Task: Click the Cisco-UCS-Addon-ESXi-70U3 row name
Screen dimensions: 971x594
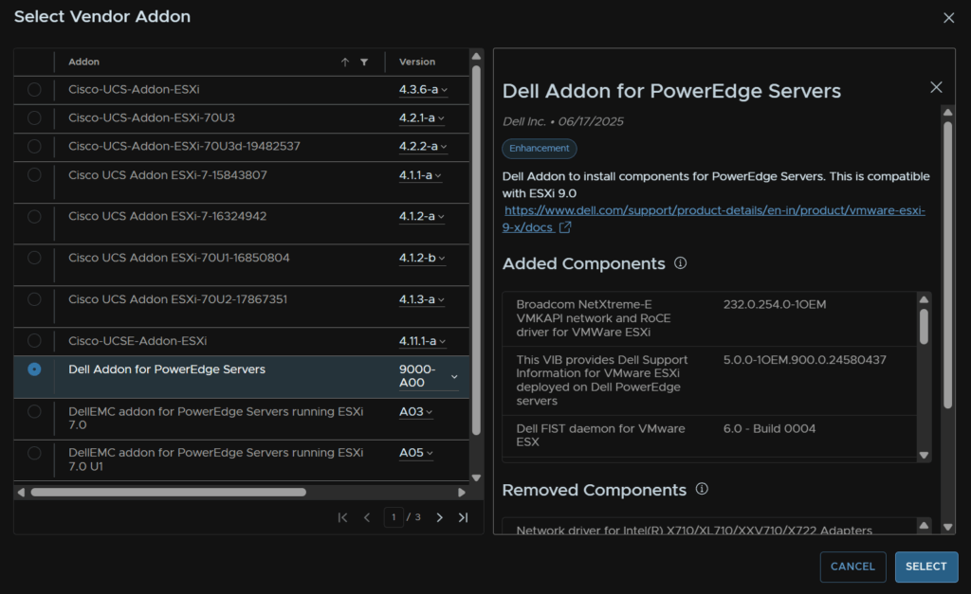Action: coord(152,117)
